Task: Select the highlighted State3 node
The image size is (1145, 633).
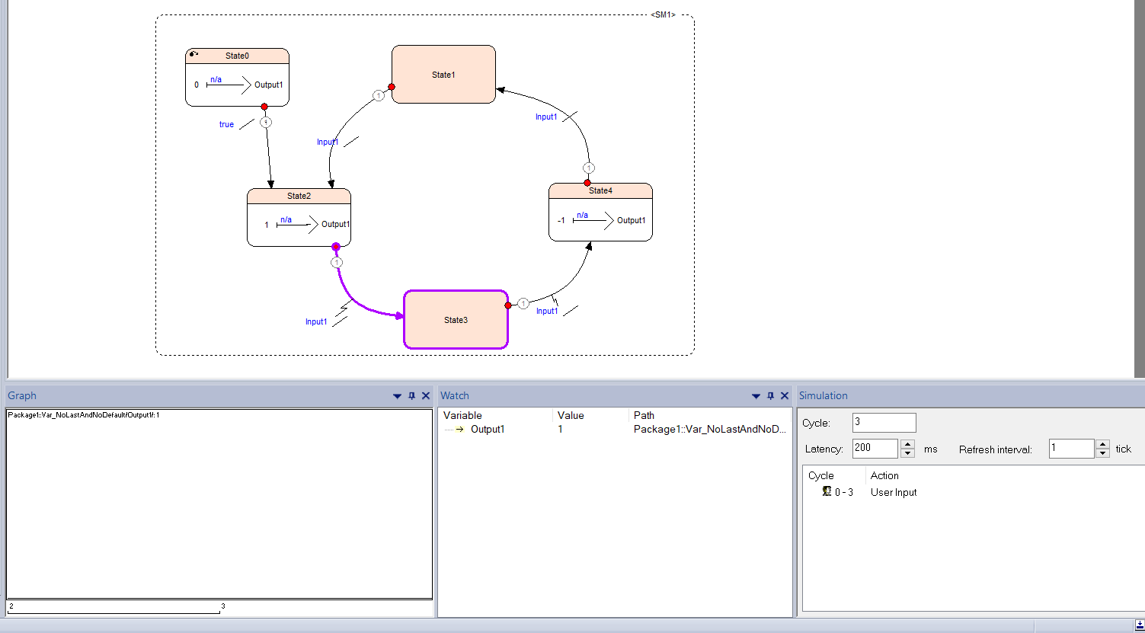Action: pos(456,319)
